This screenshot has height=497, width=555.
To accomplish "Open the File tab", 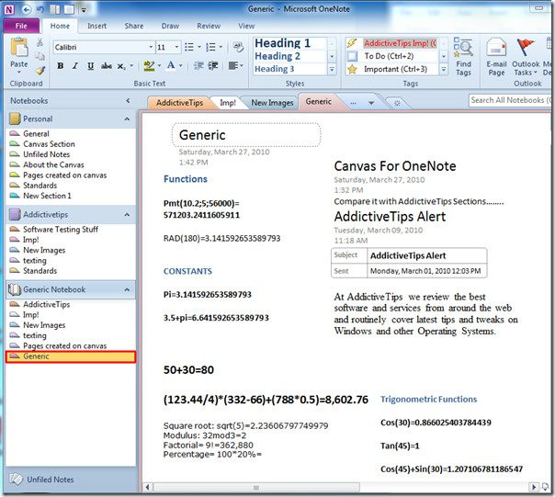I will pyautogui.click(x=21, y=26).
